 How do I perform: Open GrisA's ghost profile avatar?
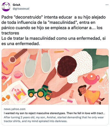[6, 7]
